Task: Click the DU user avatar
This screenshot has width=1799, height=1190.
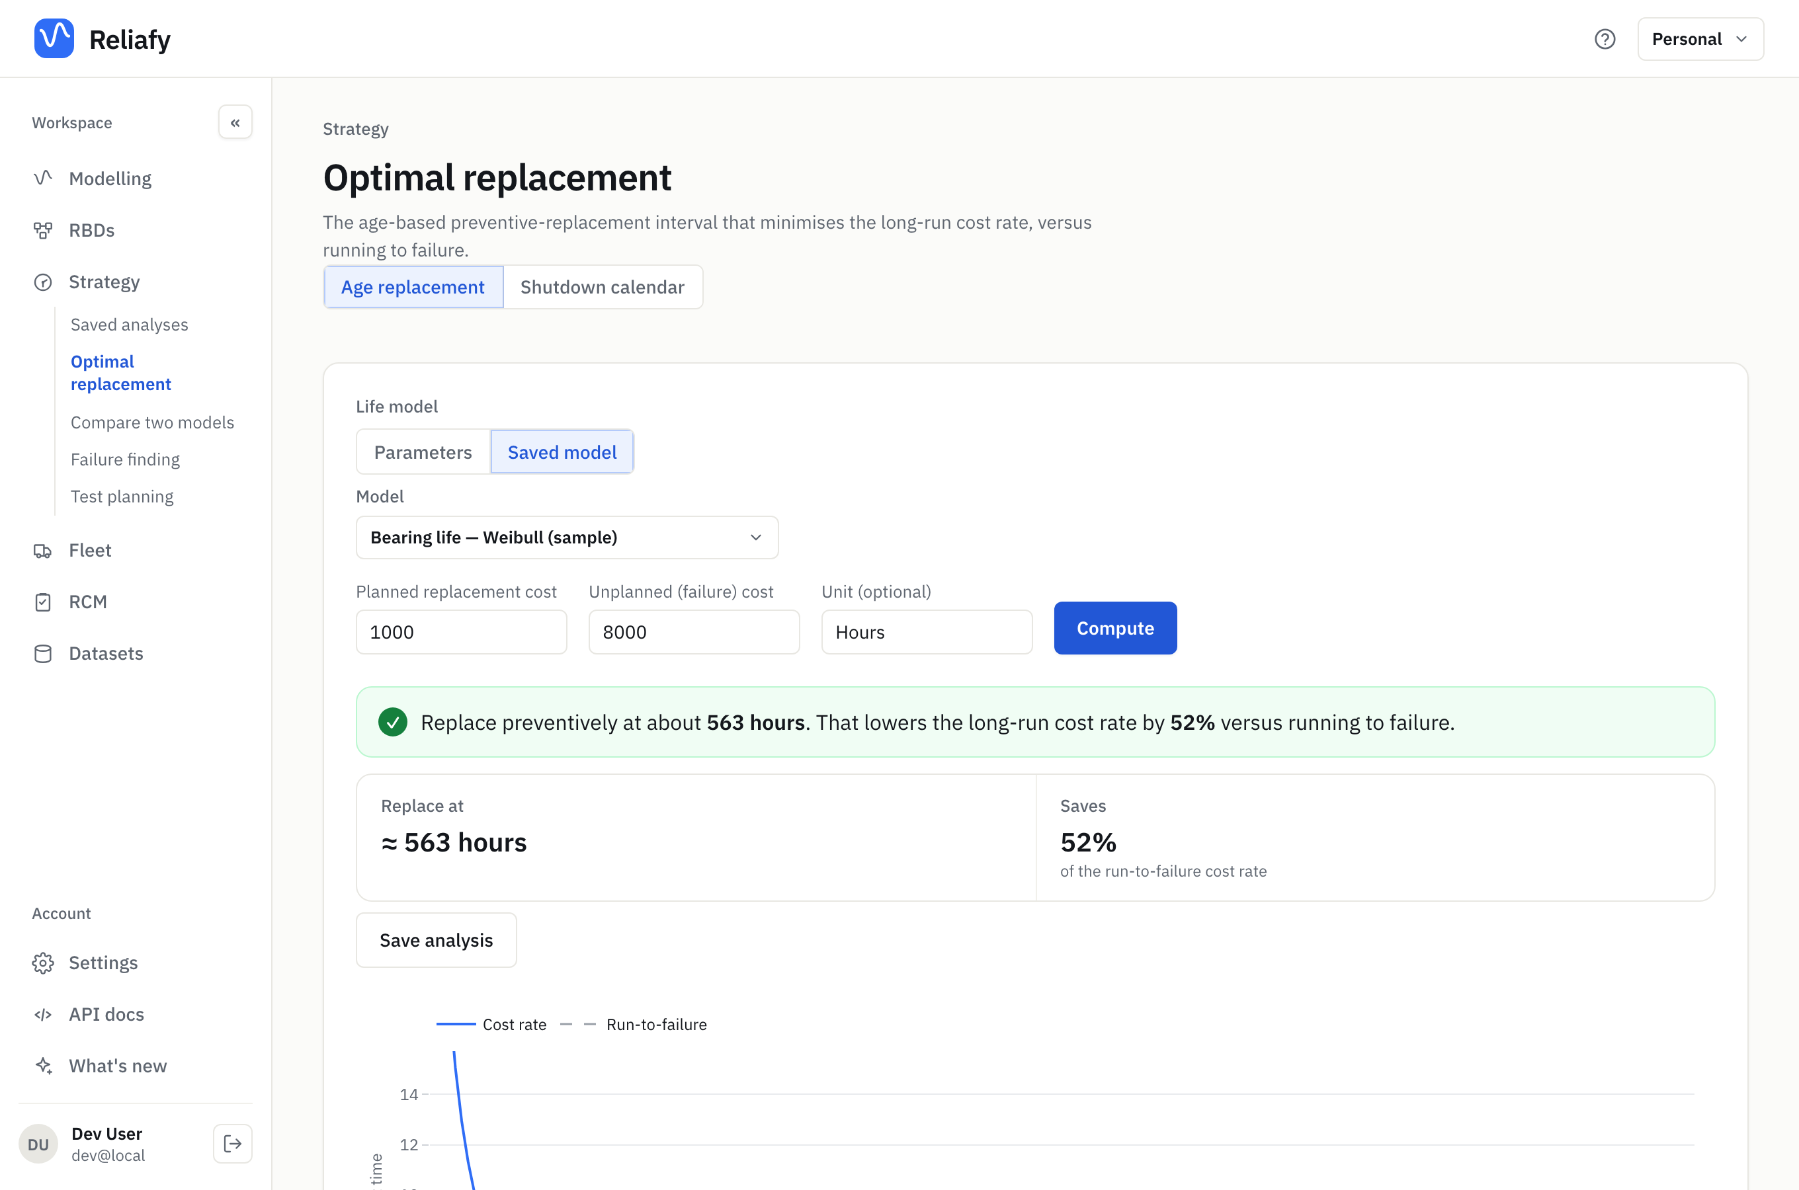Action: tap(38, 1144)
